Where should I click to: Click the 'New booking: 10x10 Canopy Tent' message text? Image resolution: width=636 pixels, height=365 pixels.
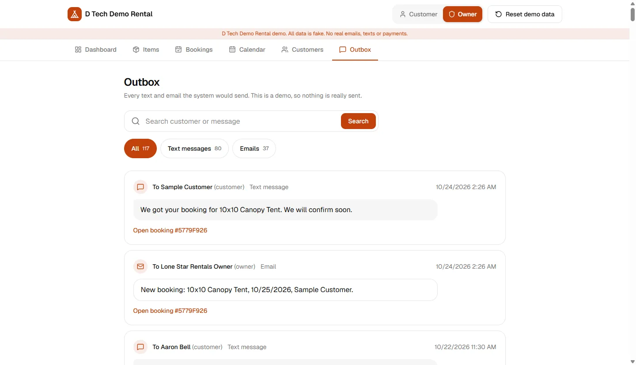click(x=247, y=290)
